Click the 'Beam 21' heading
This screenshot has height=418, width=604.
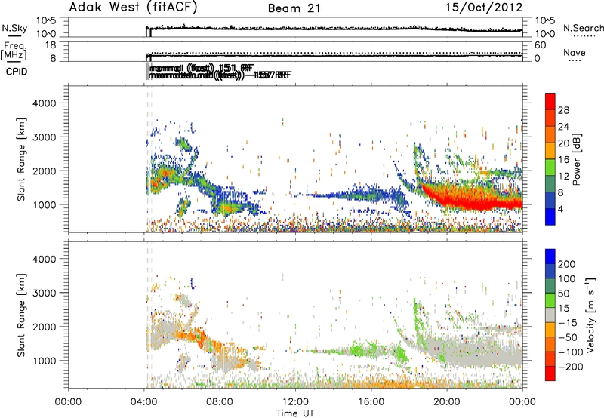point(294,8)
